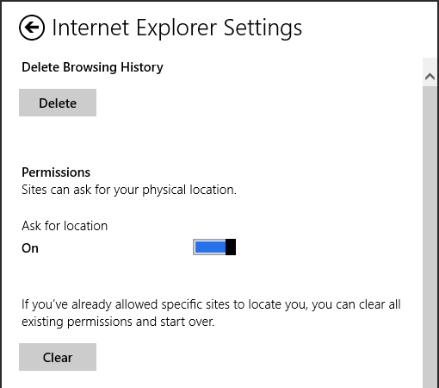Viewport: 439px width, 388px height.
Task: Go back using the circled arrow icon
Action: point(32,28)
